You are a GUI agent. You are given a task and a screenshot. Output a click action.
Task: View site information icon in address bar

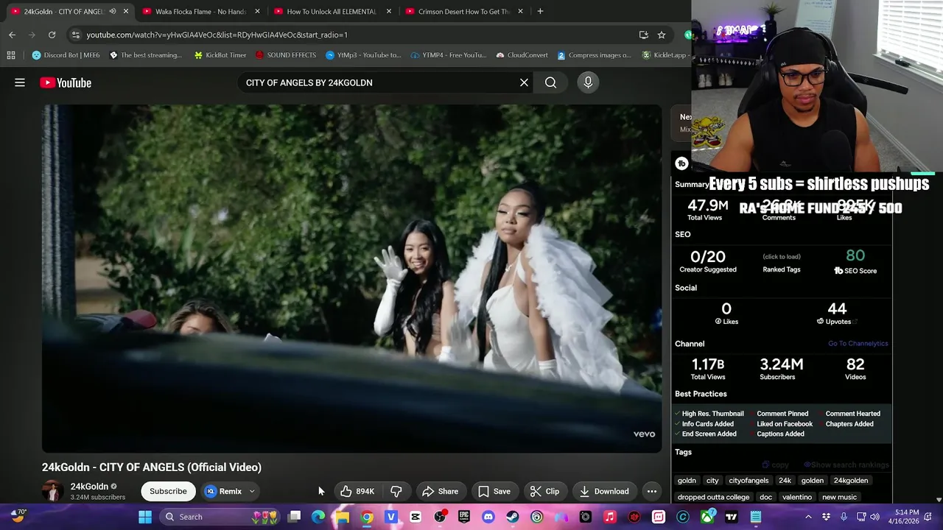click(75, 35)
